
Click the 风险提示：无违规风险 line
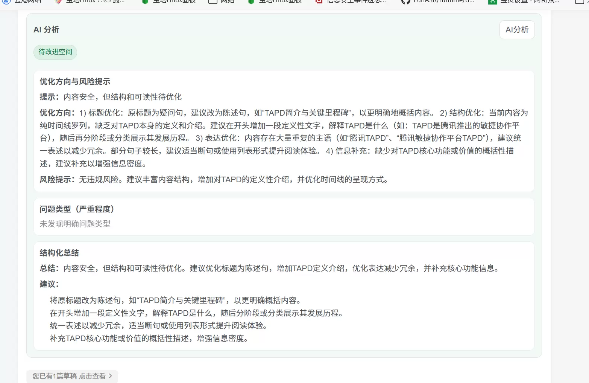[x=214, y=180]
